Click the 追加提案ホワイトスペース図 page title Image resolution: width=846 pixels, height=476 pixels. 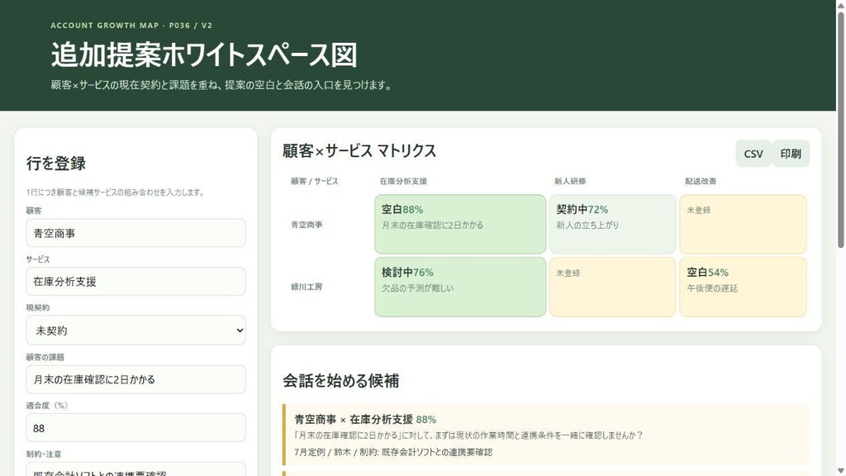point(204,55)
